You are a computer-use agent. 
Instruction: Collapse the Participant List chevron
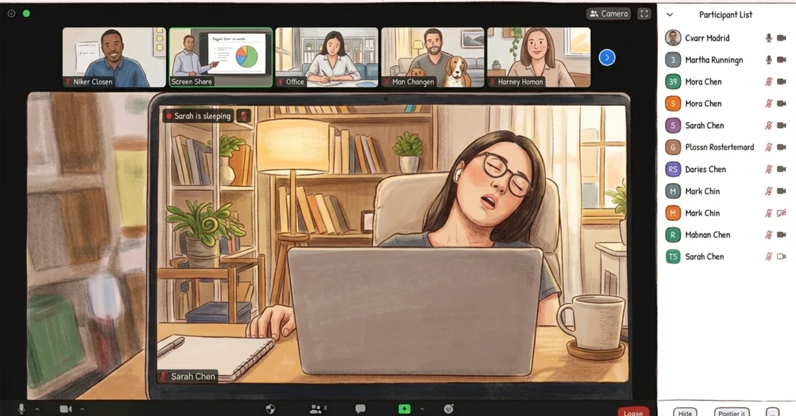670,15
